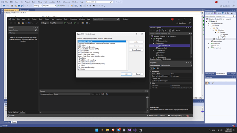Click Properties wrench in Project2 Solution Explorer toolbar
The height and width of the screenshot is (133, 237).
(x=177, y=31)
